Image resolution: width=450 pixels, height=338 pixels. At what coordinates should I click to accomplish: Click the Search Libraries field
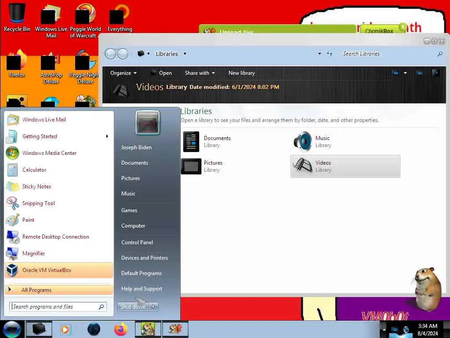tap(389, 54)
